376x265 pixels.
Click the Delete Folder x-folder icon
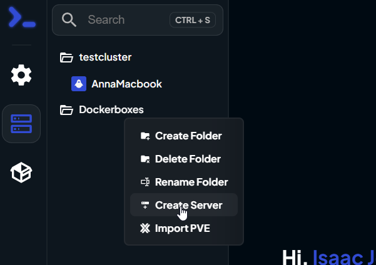pyautogui.click(x=145, y=159)
